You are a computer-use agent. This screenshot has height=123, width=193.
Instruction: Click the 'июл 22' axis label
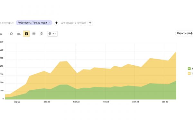[x=135, y=102]
